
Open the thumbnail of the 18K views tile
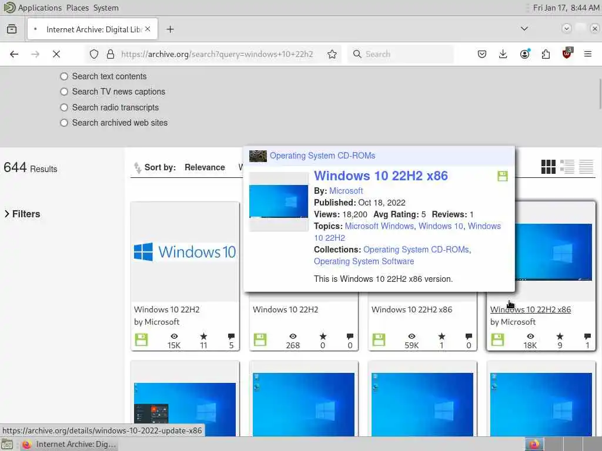[555, 252]
